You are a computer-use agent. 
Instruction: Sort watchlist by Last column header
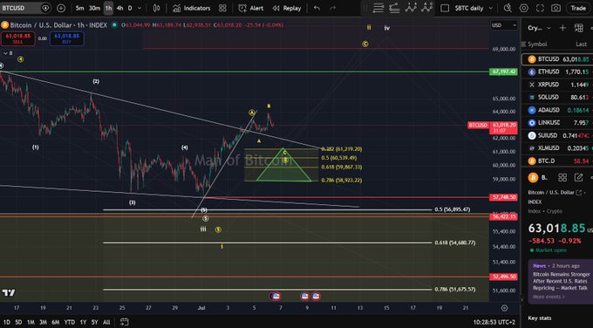coord(582,44)
